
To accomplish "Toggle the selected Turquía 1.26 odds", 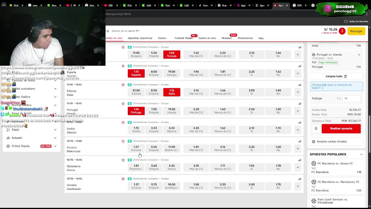I will 172,55.
